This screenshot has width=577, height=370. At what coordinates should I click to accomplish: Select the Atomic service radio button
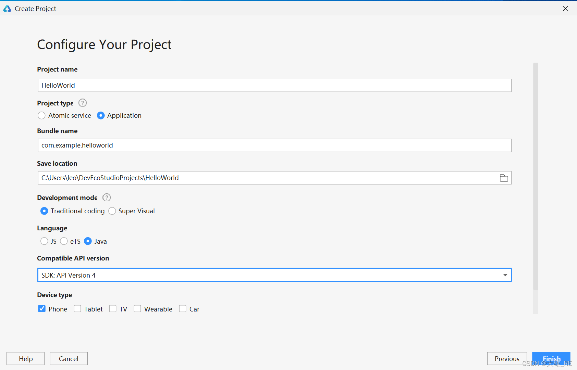click(41, 116)
